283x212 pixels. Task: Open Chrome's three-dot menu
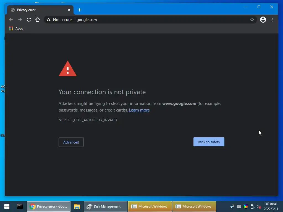tap(272, 20)
